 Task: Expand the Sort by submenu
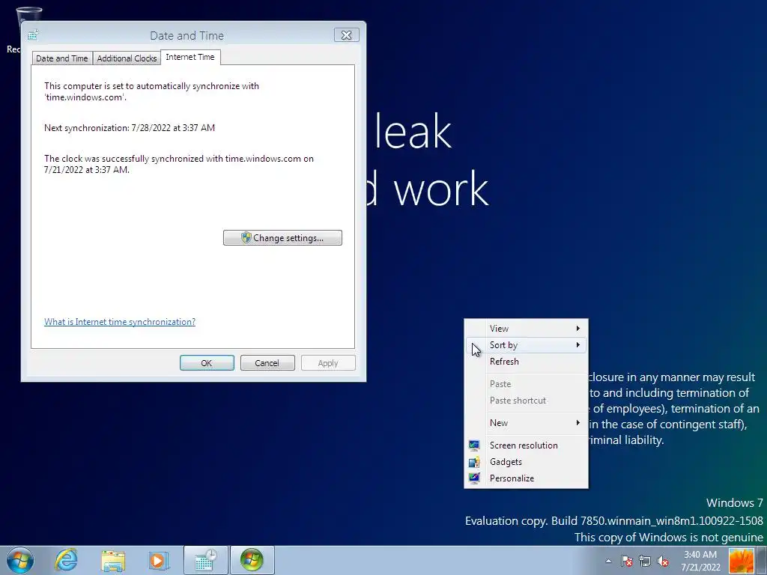tap(526, 345)
